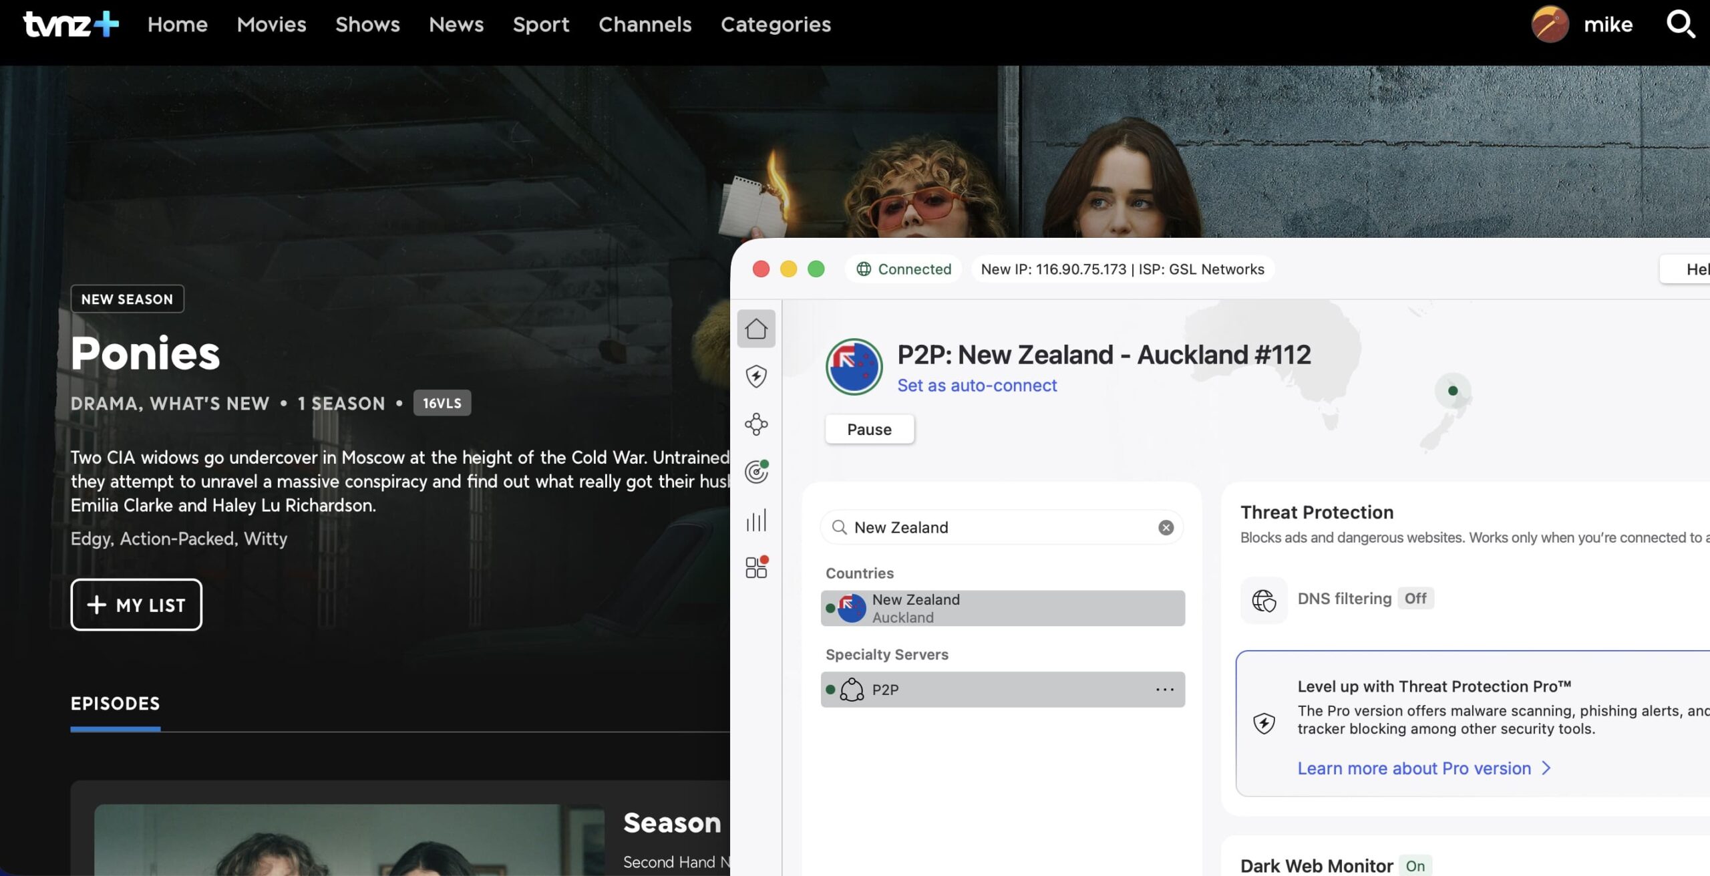The height and width of the screenshot is (876, 1710).
Task: Open Dark Web Monitor radar sidebar icon
Action: click(x=756, y=472)
